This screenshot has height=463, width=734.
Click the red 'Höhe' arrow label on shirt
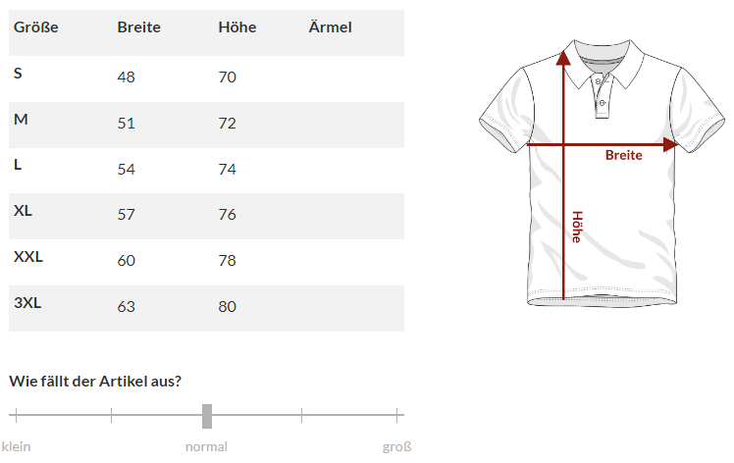pos(577,227)
